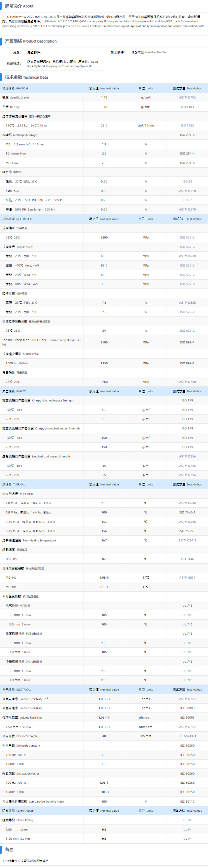Click the 25.0 melt volume rate value
Screen dimensions: 208x868
tap(104, 125)
